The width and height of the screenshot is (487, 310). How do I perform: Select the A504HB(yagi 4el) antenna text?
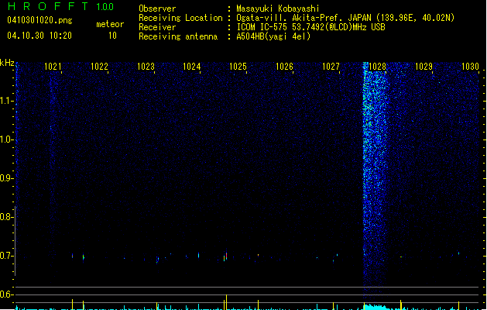click(x=273, y=36)
